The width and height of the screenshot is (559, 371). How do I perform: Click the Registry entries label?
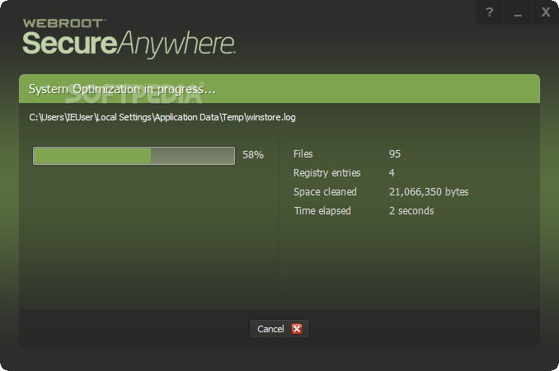327,173
